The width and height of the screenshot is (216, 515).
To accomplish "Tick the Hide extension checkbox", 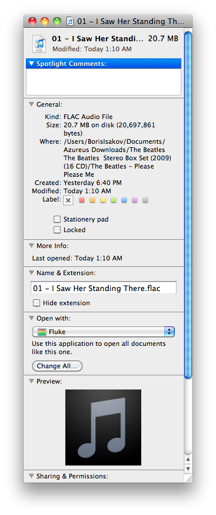I will coord(36,303).
